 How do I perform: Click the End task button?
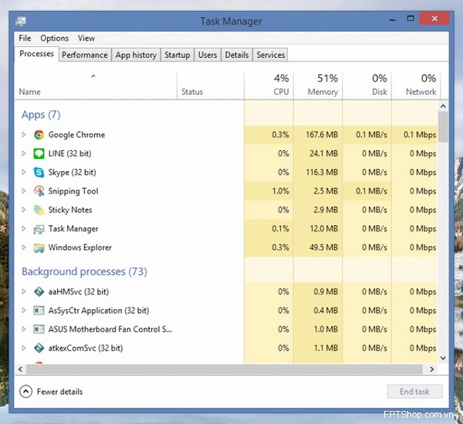pyautogui.click(x=414, y=392)
